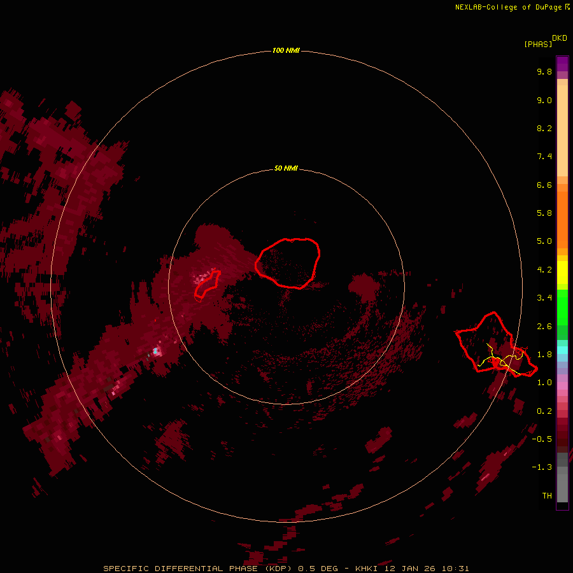Click the 7.4 value on the color scale
Image resolution: width=573 pixels, height=573 pixels.
click(544, 157)
